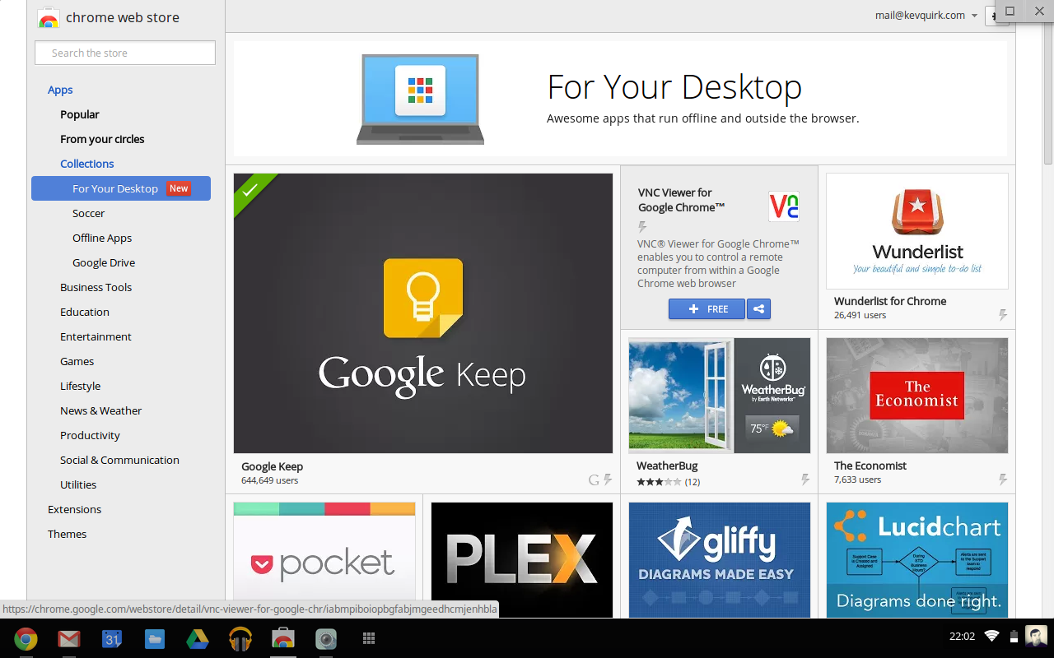Viewport: 1054px width, 658px height.
Task: Click the Chrome Web Store logo
Action: pos(49,16)
